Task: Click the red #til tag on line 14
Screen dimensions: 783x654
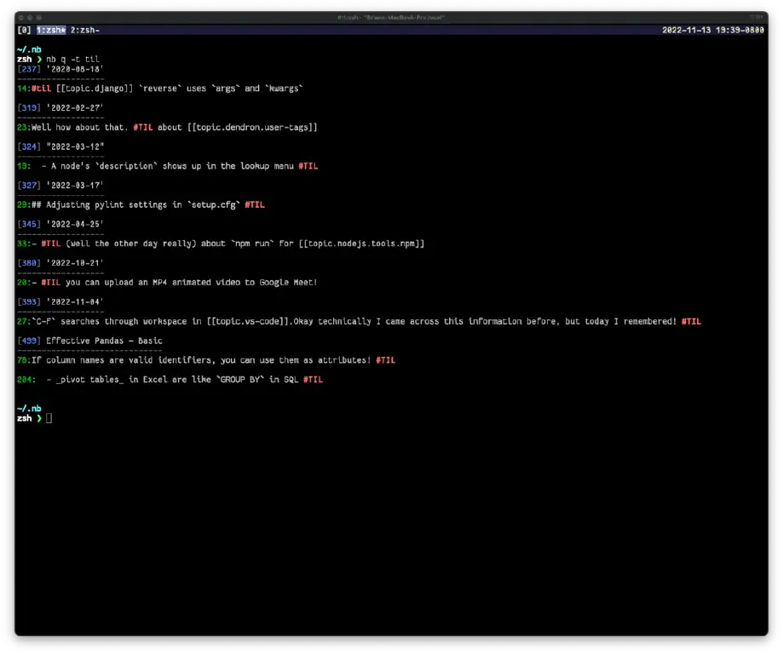Action: 42,89
